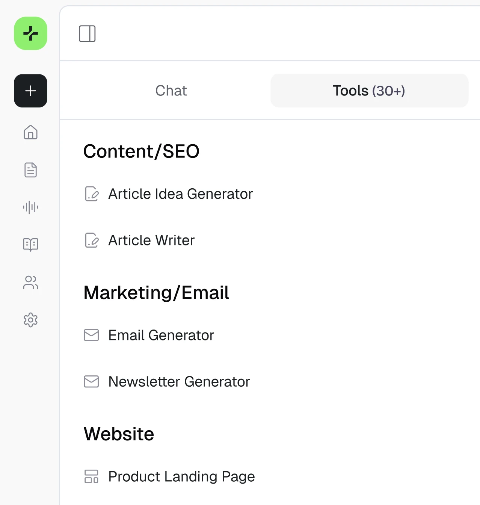The width and height of the screenshot is (480, 505).
Task: Toggle the side panel layout icon
Action: click(x=87, y=34)
